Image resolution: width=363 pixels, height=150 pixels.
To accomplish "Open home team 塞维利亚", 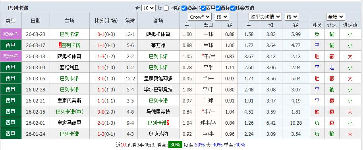I will (x=70, y=68).
